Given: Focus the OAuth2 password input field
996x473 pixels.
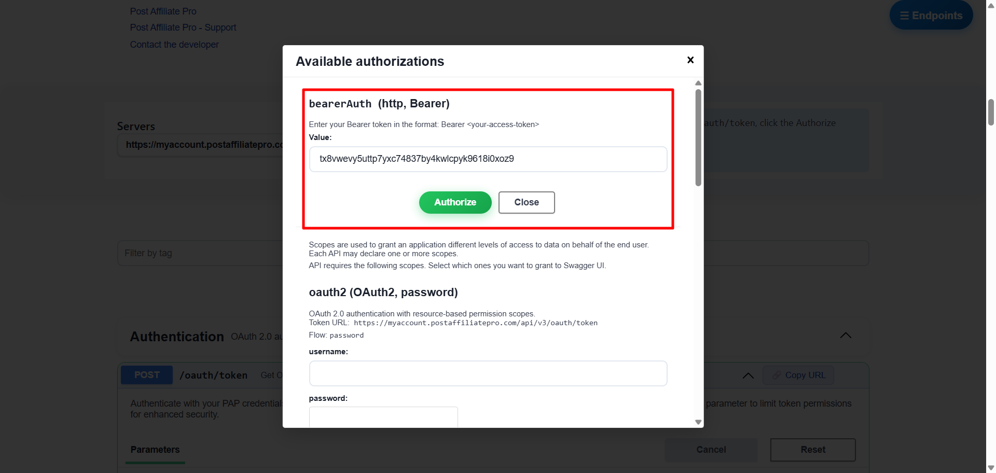Looking at the screenshot, I should click(383, 417).
